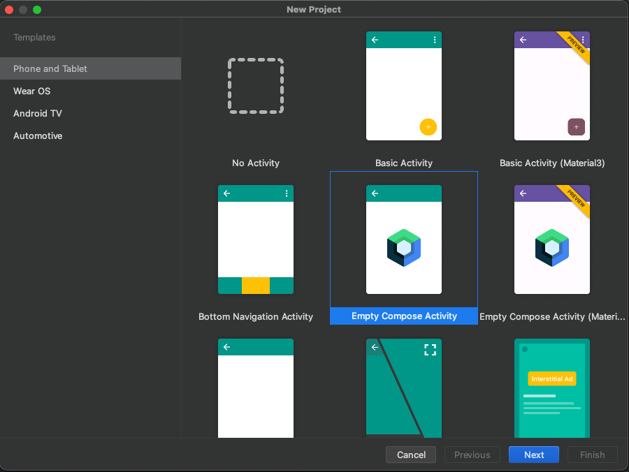
Task: Choose the Fullscreen Activity template thumbnail
Action: (x=403, y=388)
